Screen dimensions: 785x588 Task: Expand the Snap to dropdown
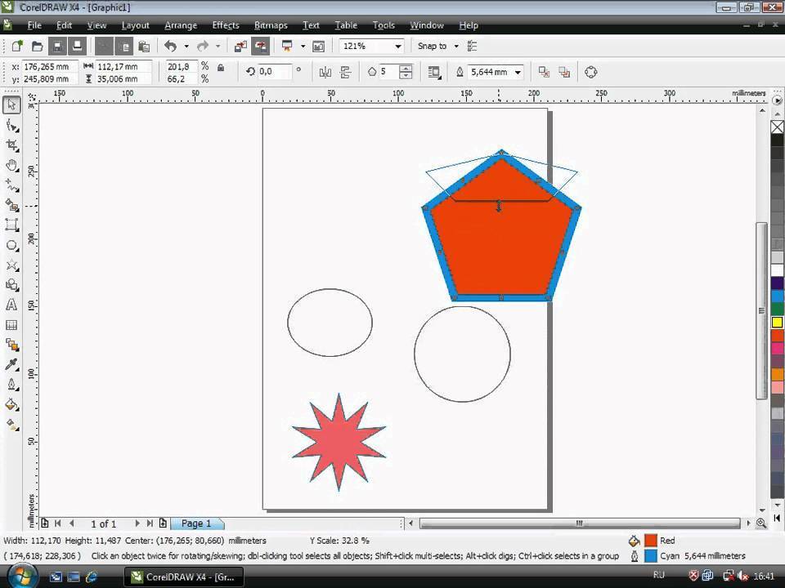coord(456,47)
